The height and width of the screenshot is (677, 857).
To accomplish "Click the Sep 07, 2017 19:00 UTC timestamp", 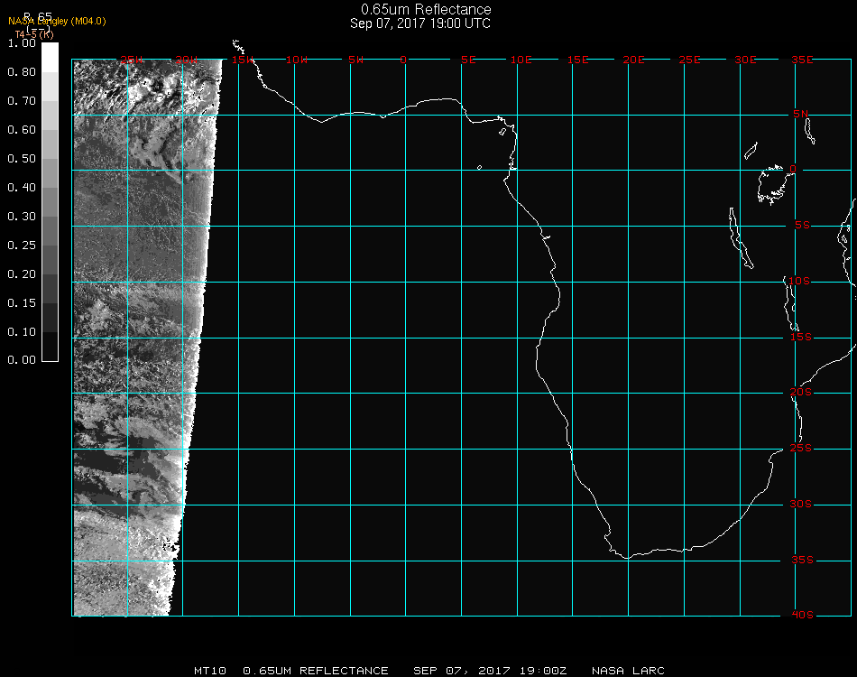I will [420, 23].
